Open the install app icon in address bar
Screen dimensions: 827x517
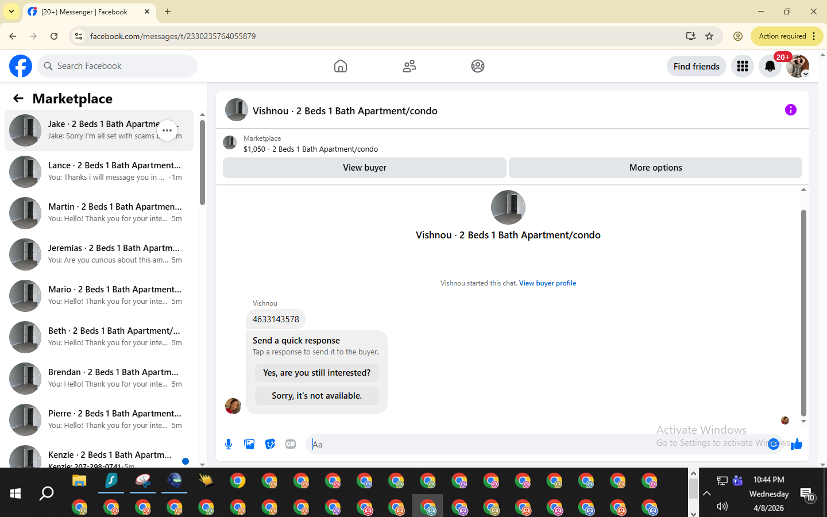click(x=691, y=36)
